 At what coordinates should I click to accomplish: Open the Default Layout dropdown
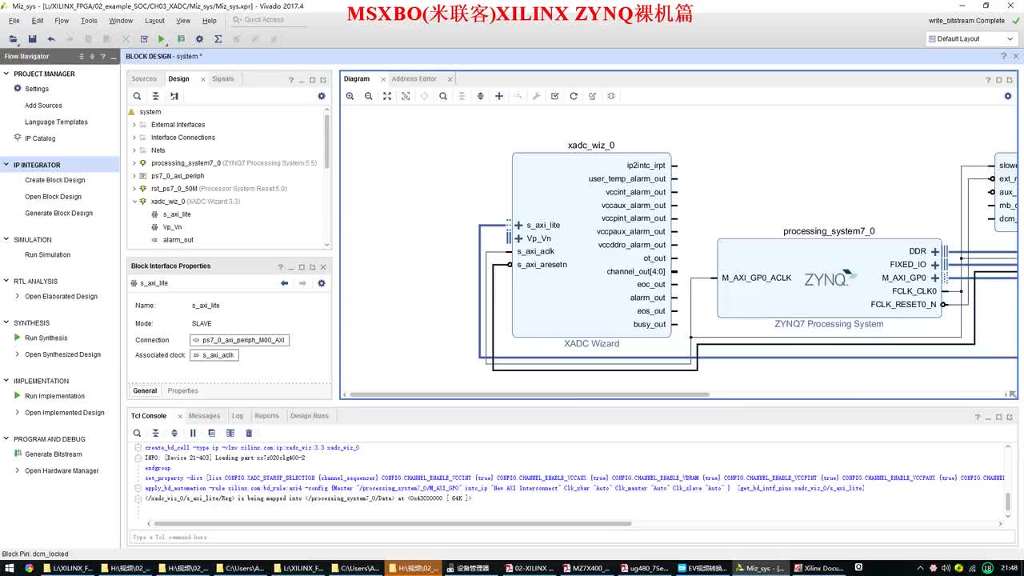click(x=971, y=38)
